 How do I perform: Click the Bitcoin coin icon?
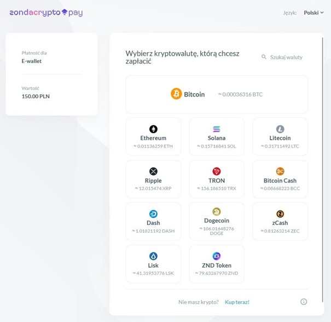click(176, 94)
